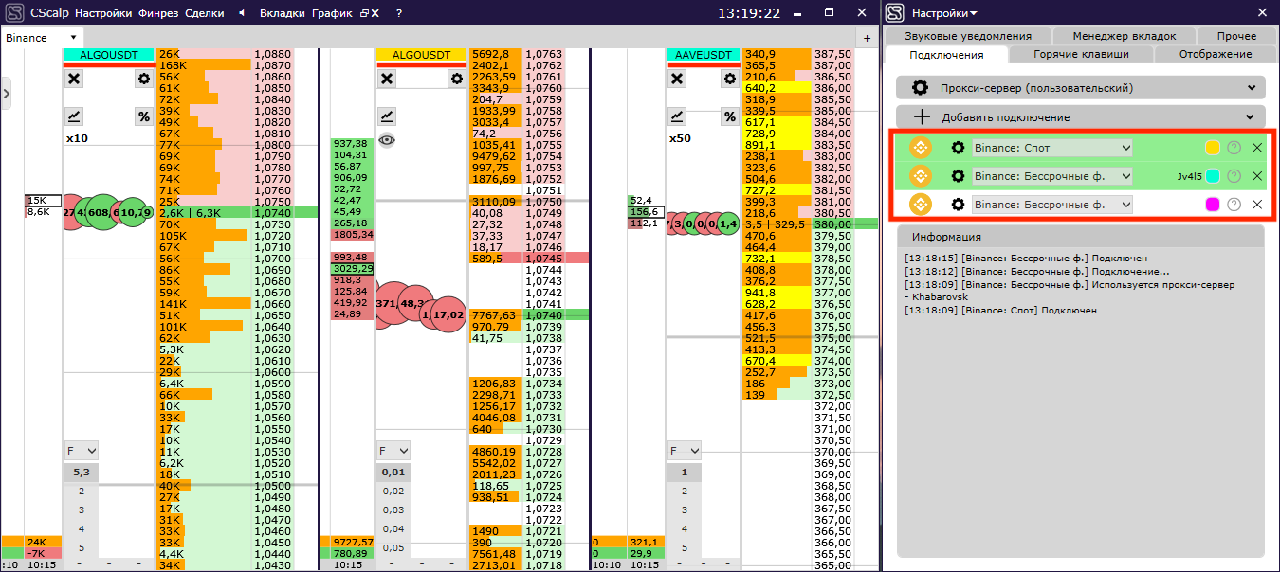1280x572 pixels.
Task: Open the Настройки title dropdown in settings window
Action: (x=944, y=13)
